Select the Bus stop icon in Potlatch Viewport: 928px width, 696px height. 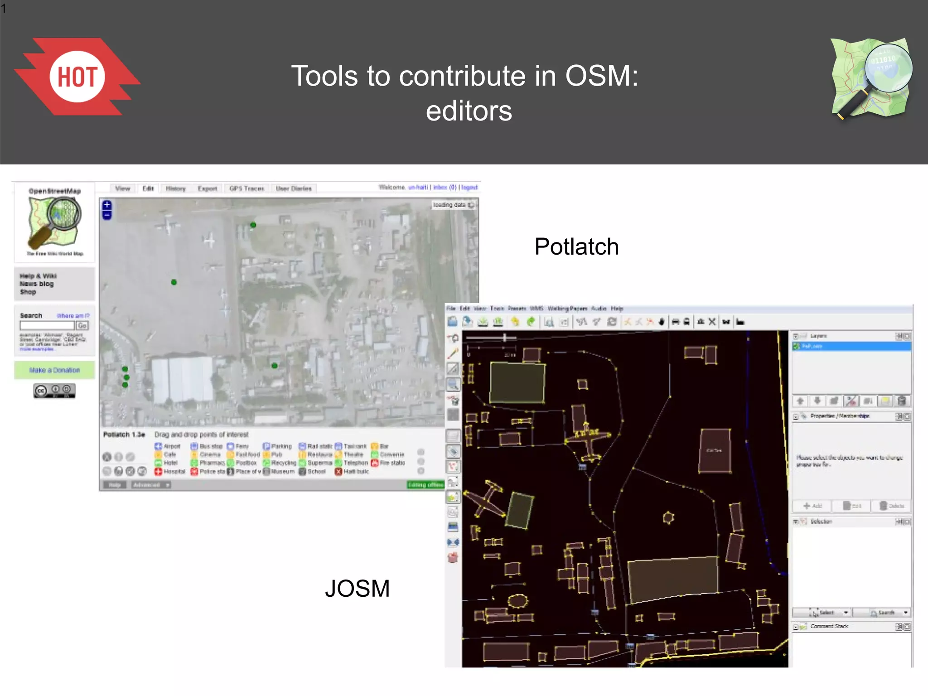(194, 446)
